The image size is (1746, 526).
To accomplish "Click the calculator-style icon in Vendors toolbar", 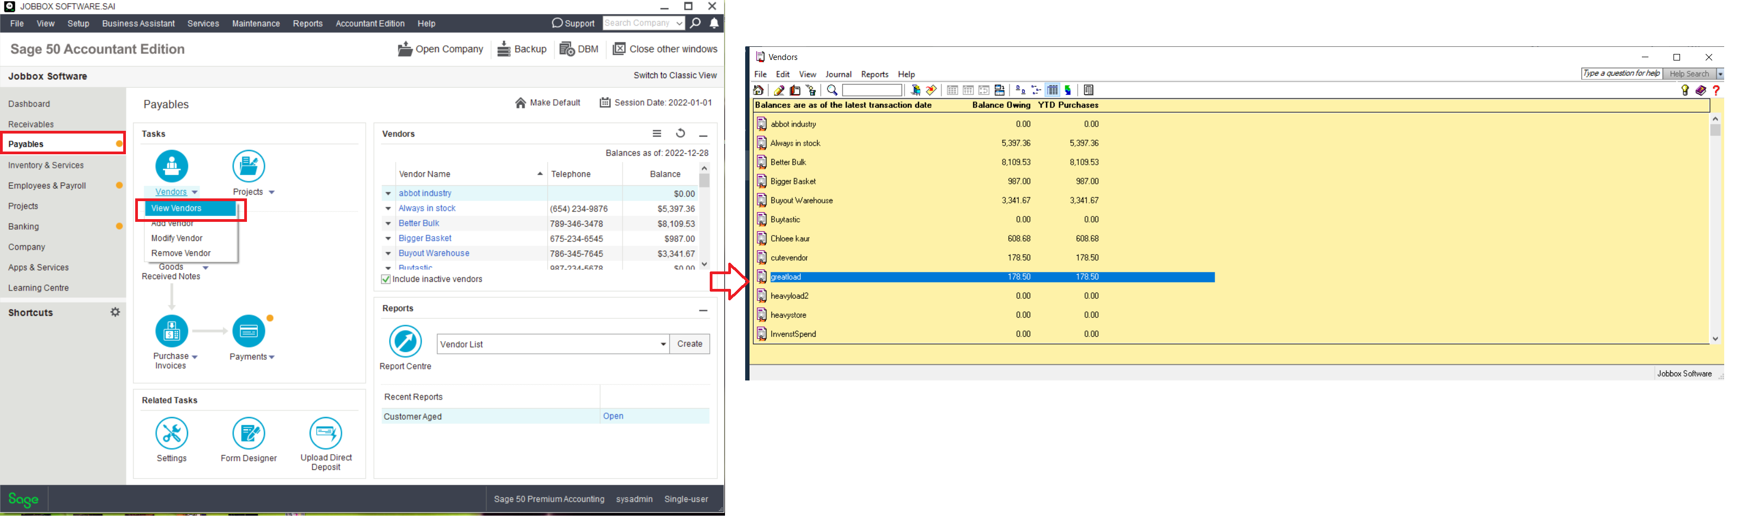I will (x=1089, y=91).
